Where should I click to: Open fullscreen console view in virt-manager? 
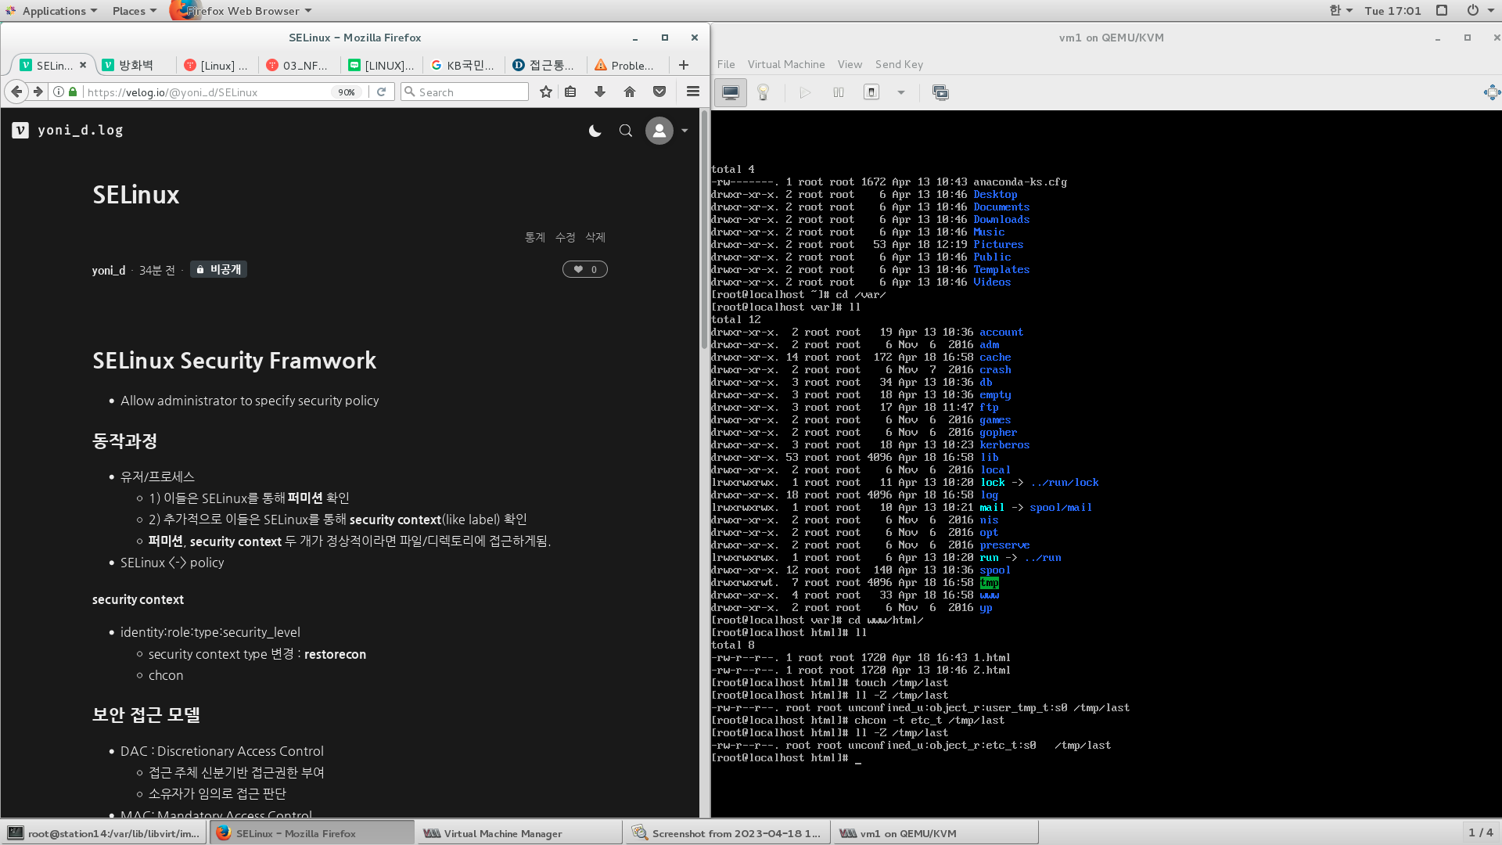click(940, 92)
